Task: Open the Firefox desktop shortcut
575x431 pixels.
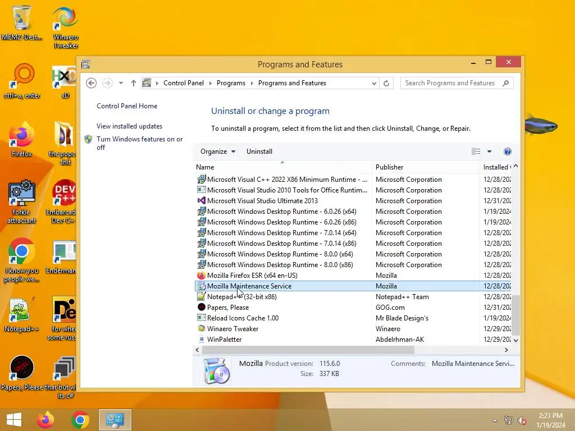Action: click(22, 140)
